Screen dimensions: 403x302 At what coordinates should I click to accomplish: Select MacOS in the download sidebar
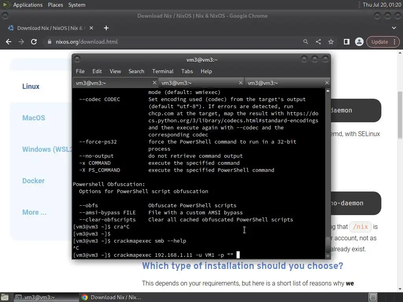pos(34,118)
